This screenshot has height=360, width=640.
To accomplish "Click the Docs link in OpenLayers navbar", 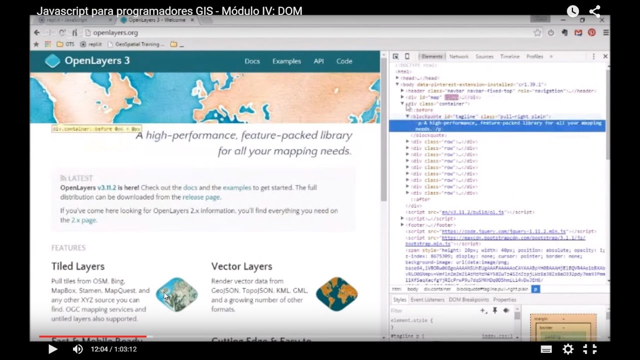I will point(252,61).
